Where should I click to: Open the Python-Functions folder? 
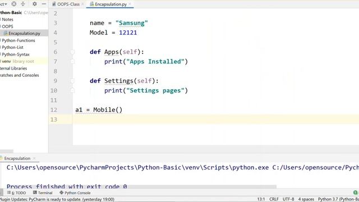(x=19, y=40)
